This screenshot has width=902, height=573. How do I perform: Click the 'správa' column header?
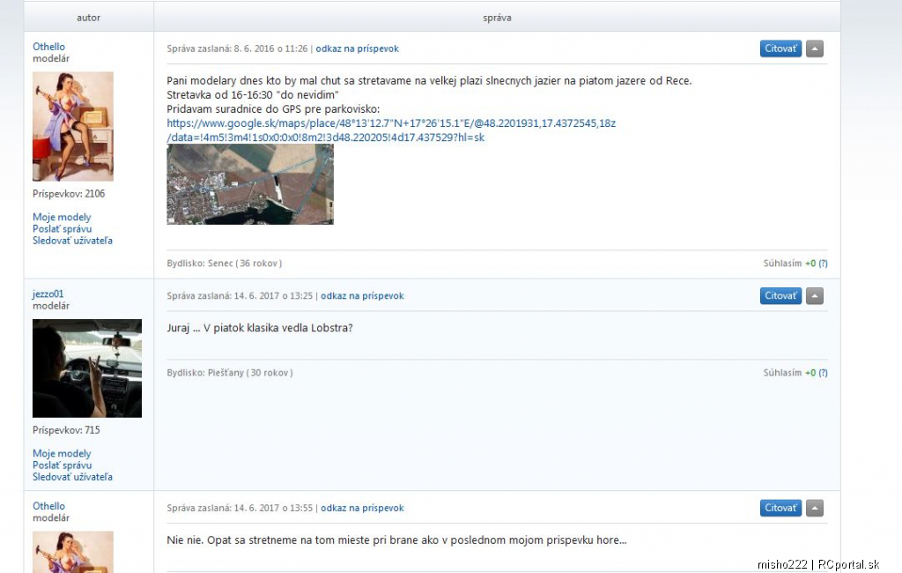point(497,18)
